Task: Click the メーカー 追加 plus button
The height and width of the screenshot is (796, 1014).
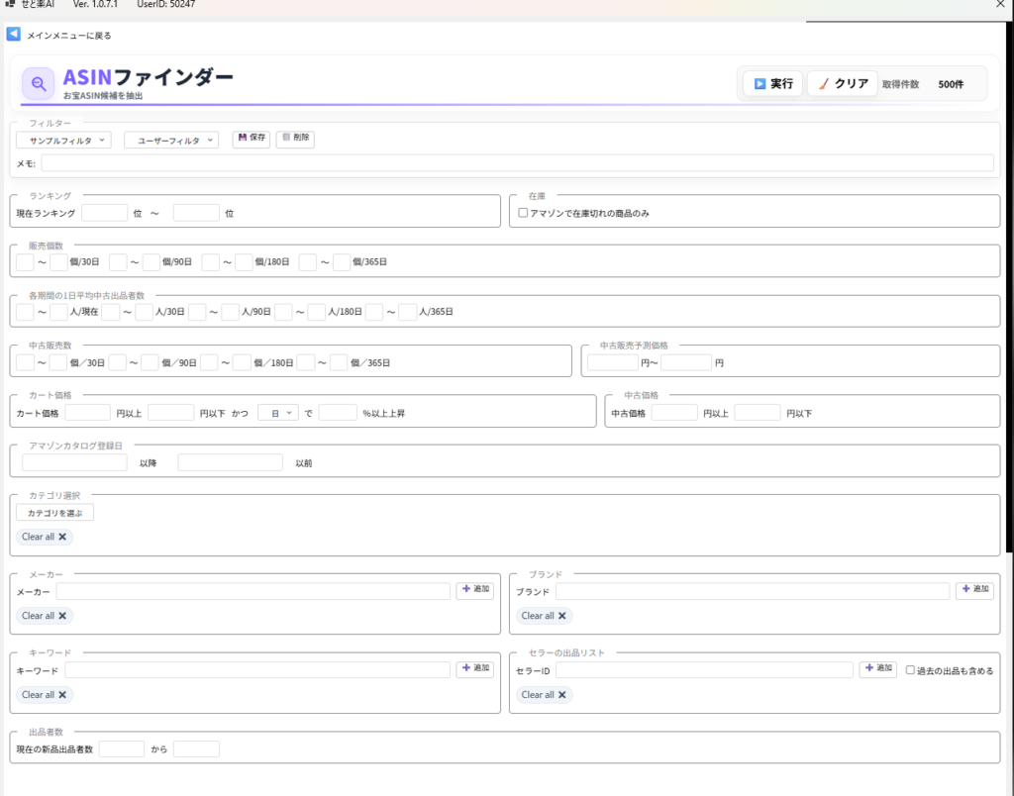Action: point(475,590)
